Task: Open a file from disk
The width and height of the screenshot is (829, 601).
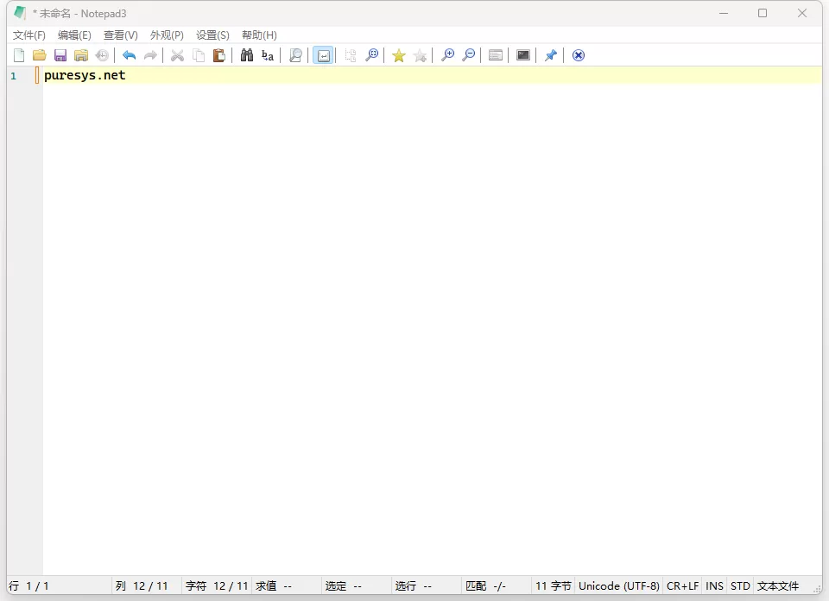Action: 40,54
